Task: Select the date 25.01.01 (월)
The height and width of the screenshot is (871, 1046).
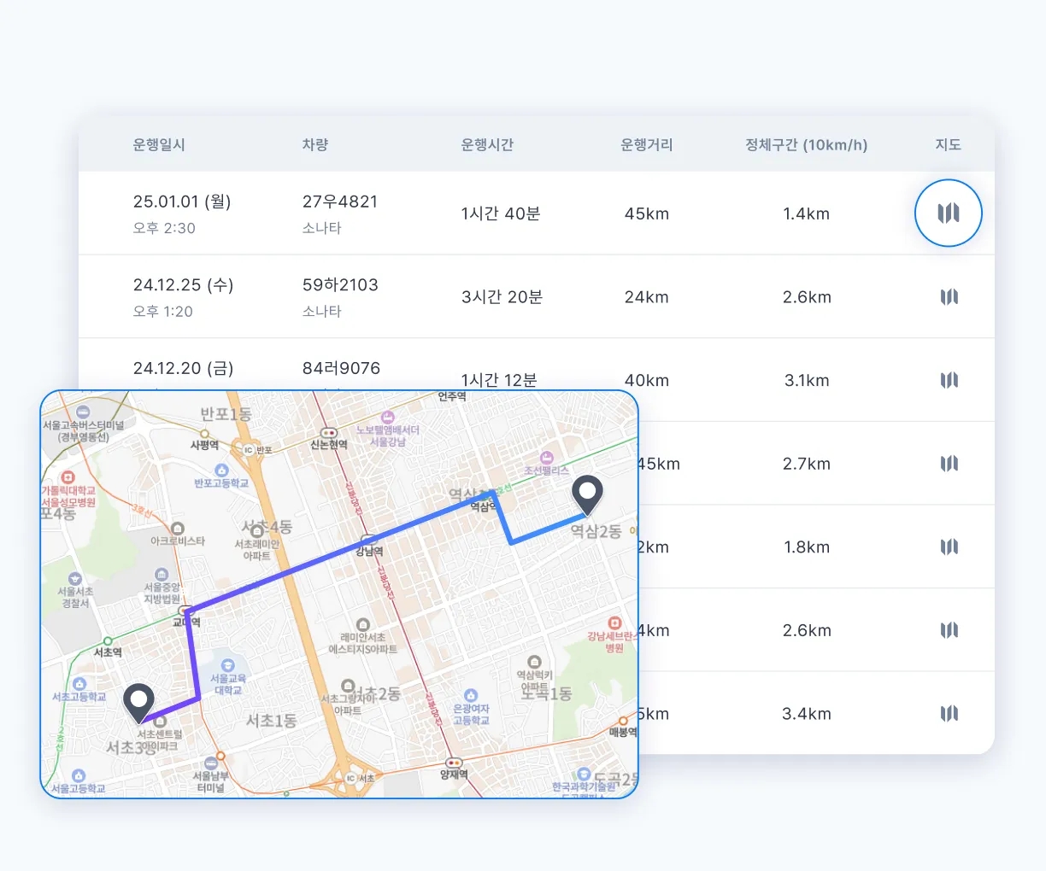Action: (182, 202)
